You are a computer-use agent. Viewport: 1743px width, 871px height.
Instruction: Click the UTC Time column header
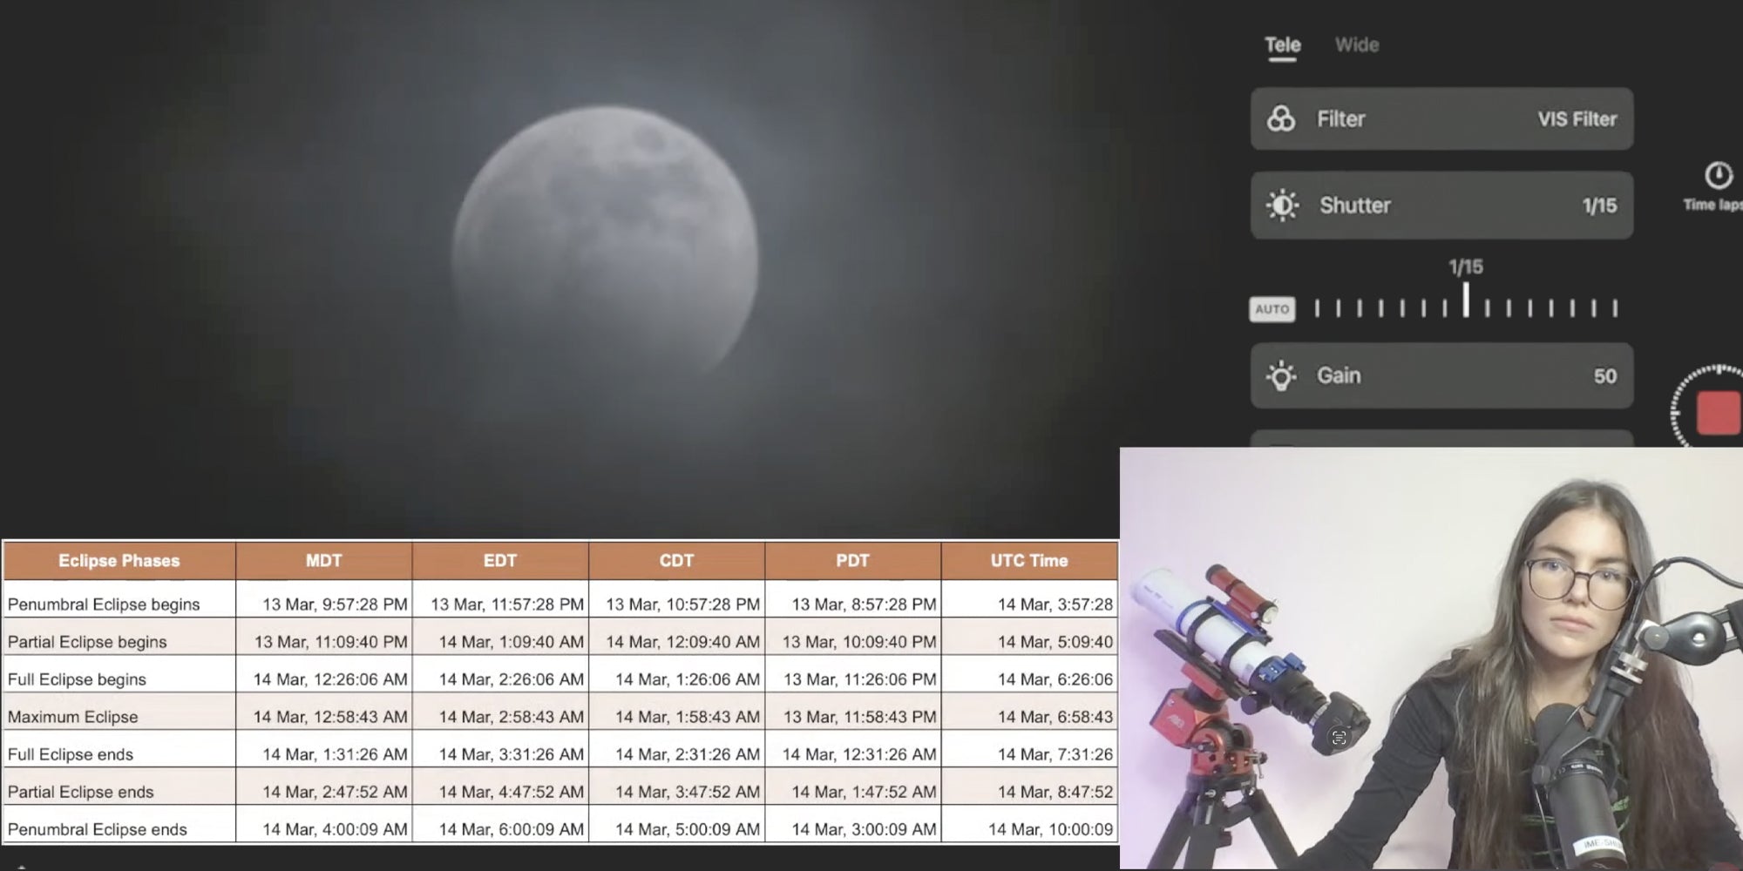[x=1028, y=560]
